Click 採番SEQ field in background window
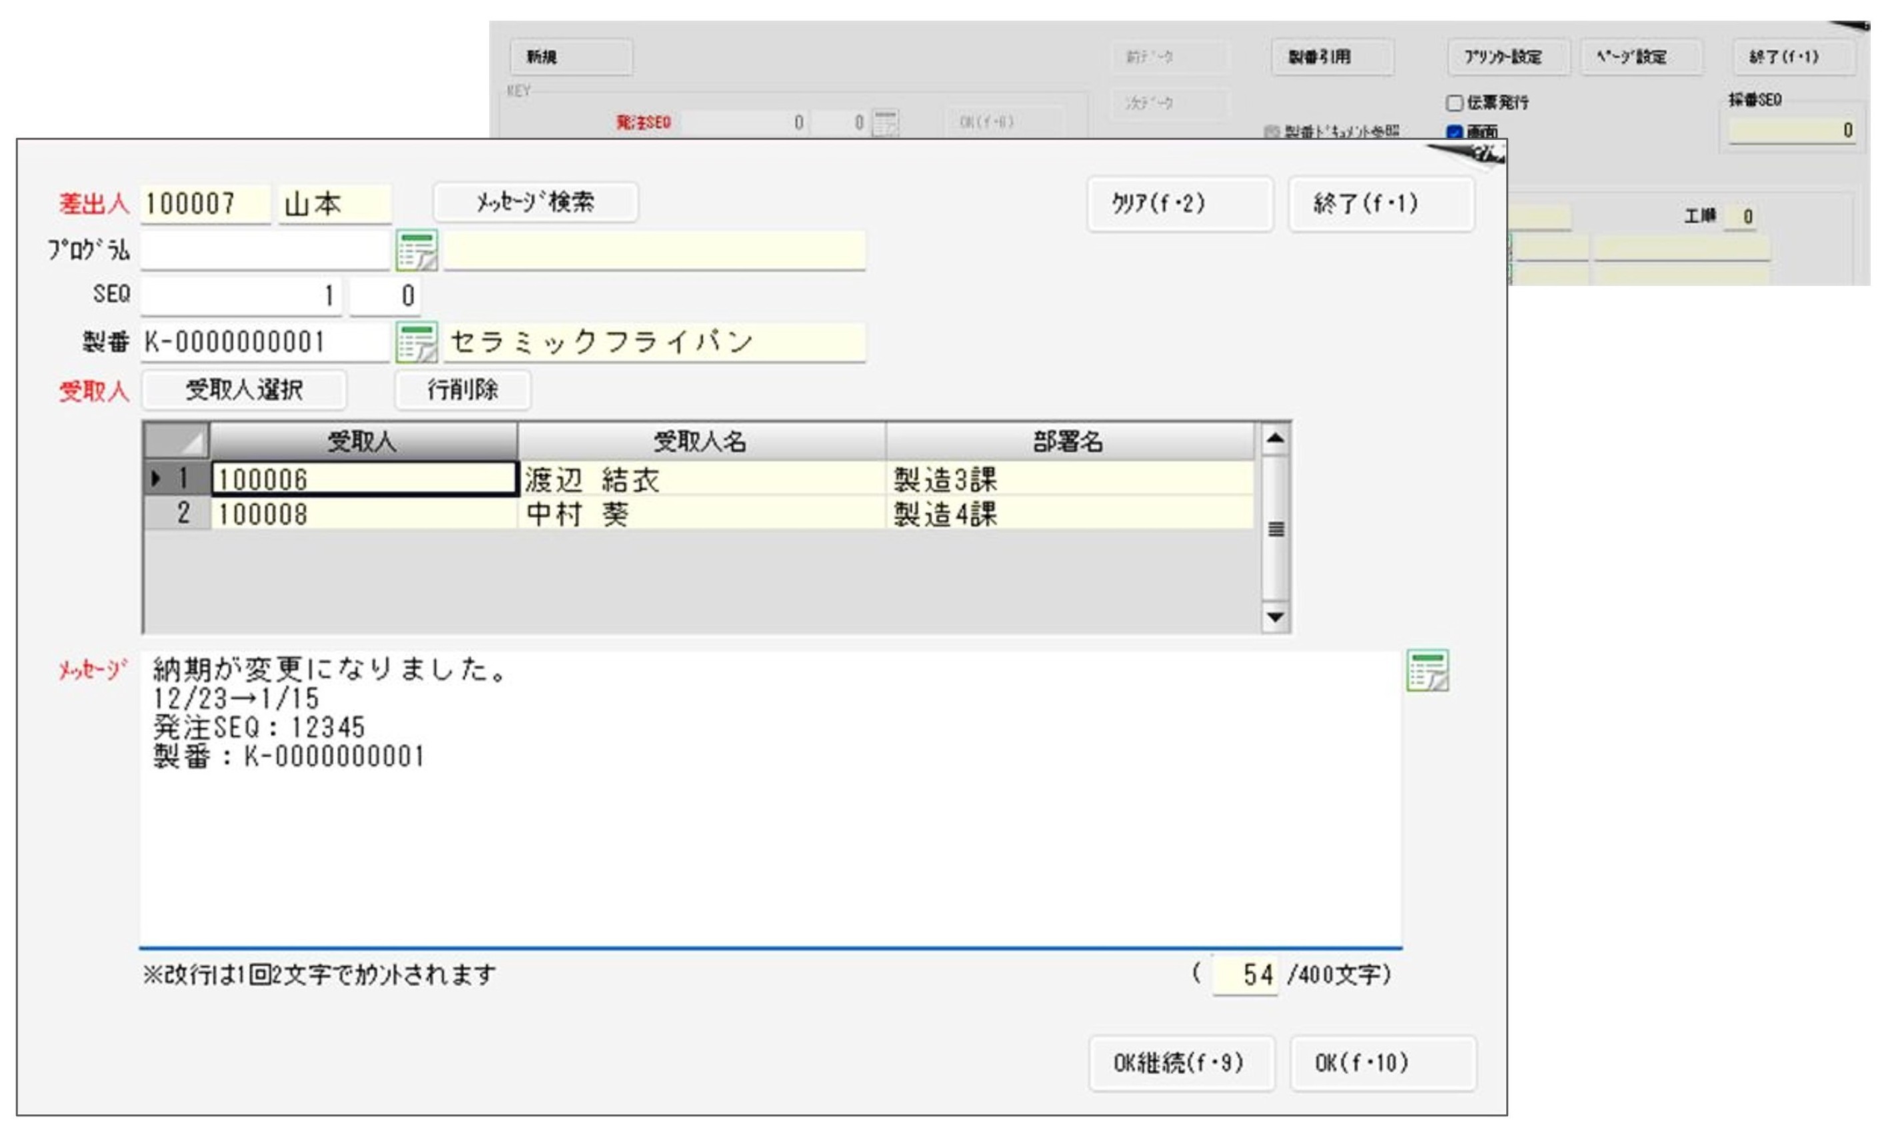Viewport: 1886px width, 1135px height. 1793,130
